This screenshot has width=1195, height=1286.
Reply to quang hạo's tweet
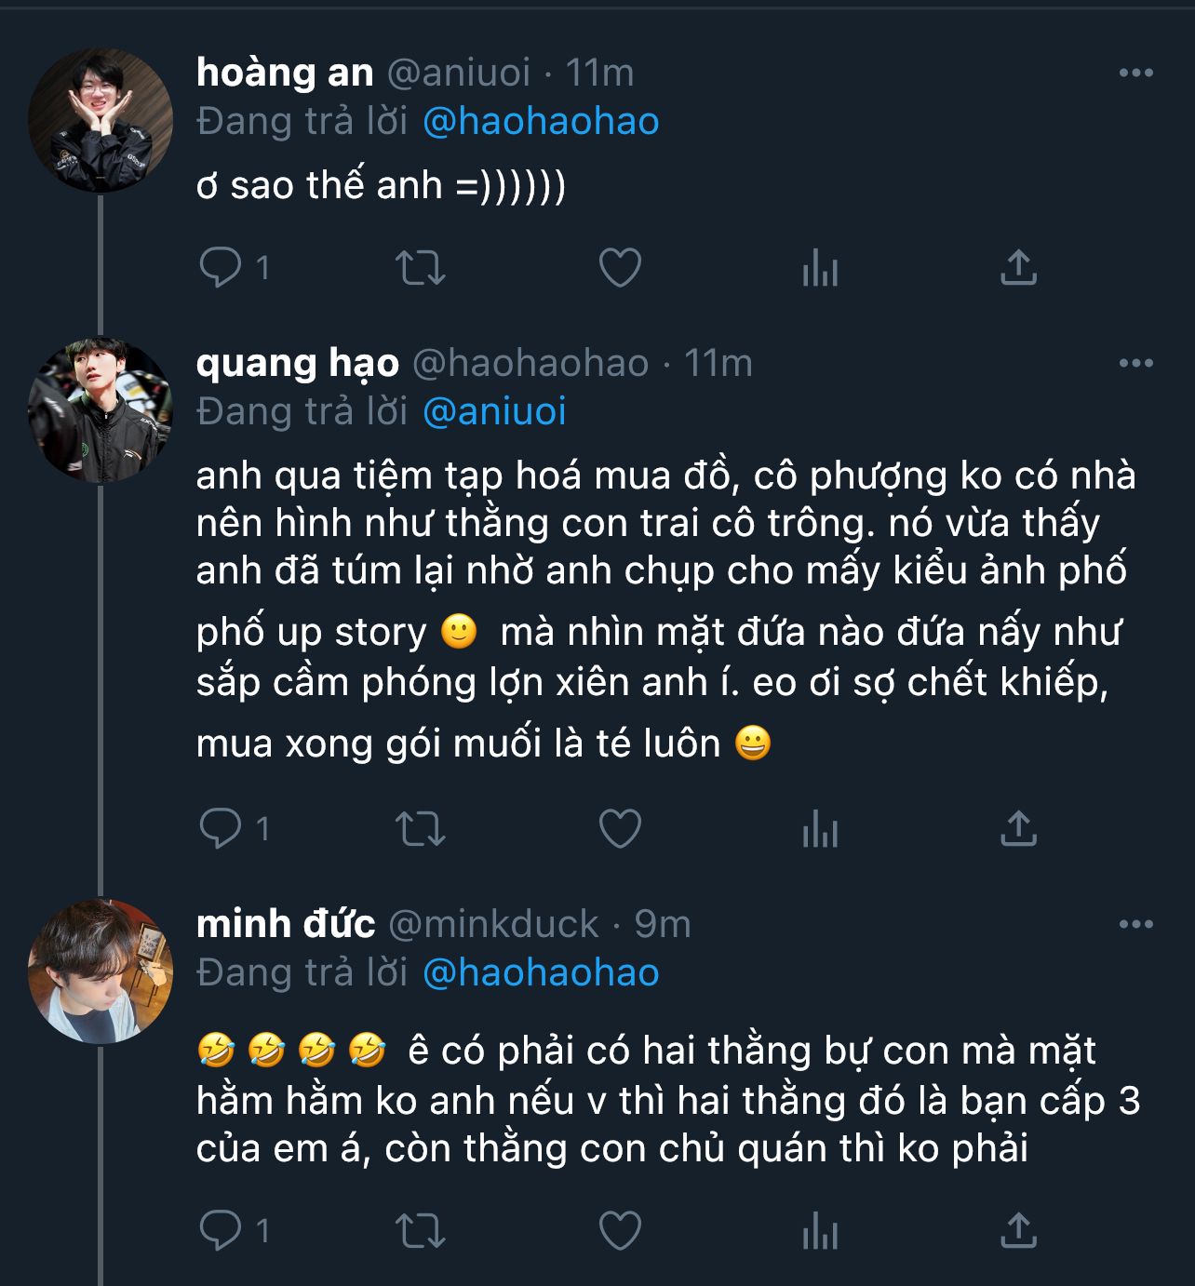point(221,828)
